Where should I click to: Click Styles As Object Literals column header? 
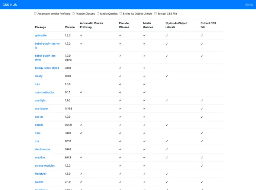176,25
